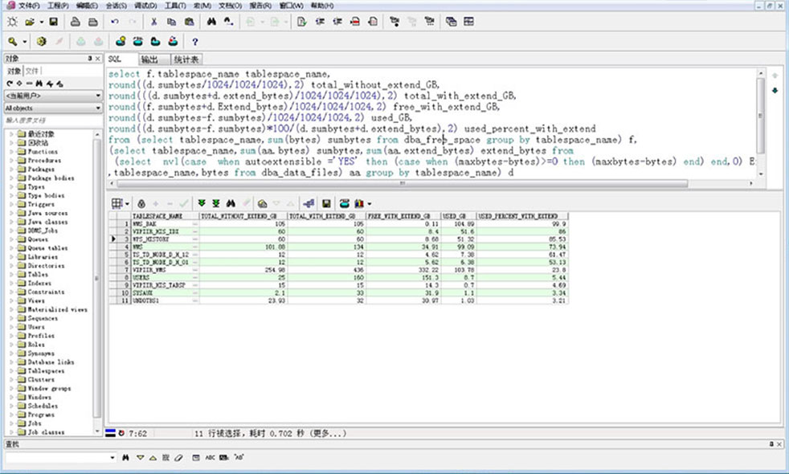This screenshot has height=474, width=789.
Task: Click the floppy save icon in grid toolbar
Action: 326,203
